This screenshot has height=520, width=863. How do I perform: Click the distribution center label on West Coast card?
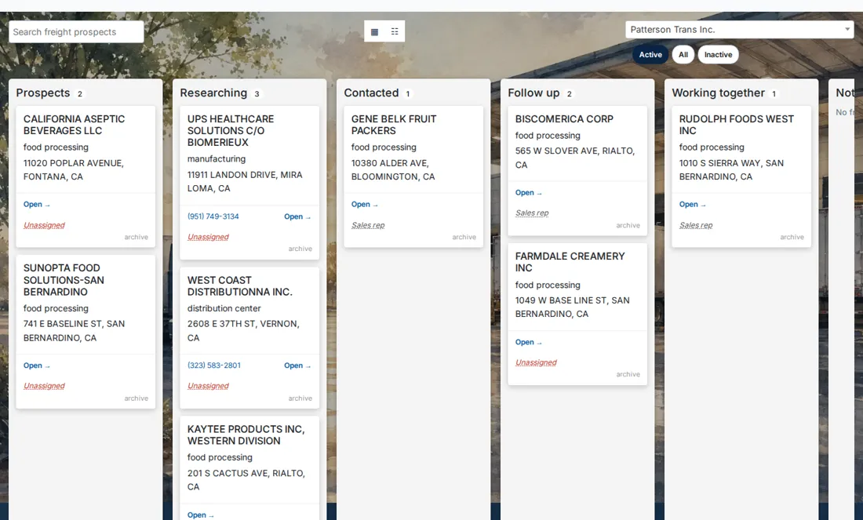pyautogui.click(x=224, y=308)
